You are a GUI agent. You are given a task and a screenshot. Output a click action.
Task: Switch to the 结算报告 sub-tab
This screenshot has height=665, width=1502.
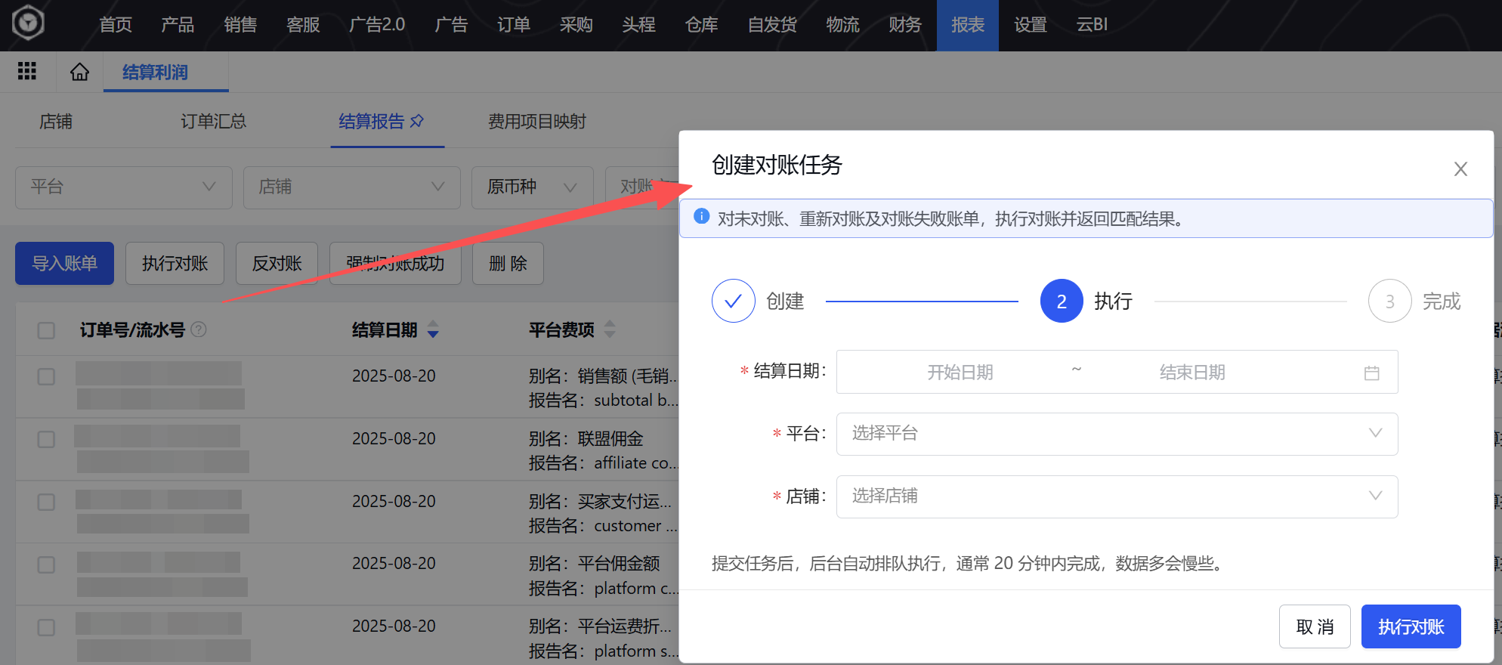click(372, 122)
